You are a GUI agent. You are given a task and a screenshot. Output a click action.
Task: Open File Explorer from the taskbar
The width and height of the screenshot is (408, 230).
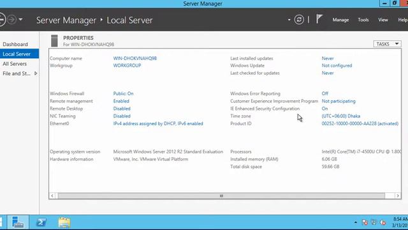coord(64,222)
